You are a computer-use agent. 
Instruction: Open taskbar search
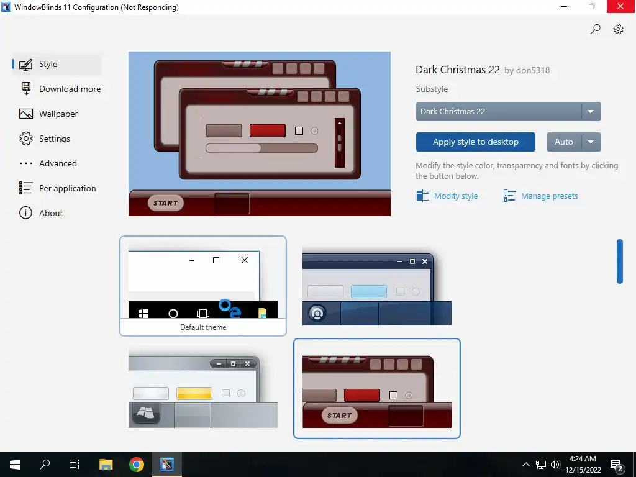45,465
